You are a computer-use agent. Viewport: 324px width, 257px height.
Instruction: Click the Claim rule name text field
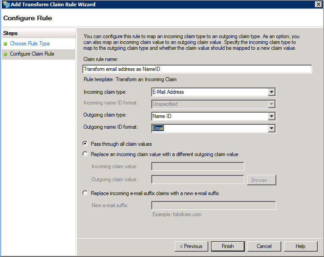(x=197, y=69)
